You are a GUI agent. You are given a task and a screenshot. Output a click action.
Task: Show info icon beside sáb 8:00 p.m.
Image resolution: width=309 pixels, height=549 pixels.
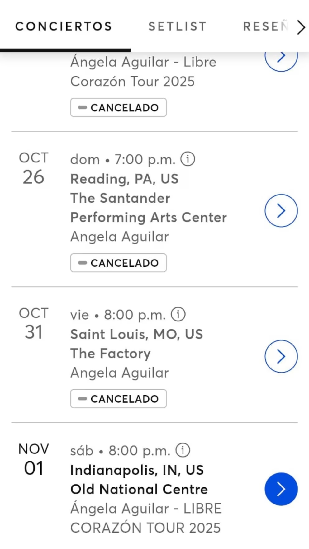click(183, 450)
